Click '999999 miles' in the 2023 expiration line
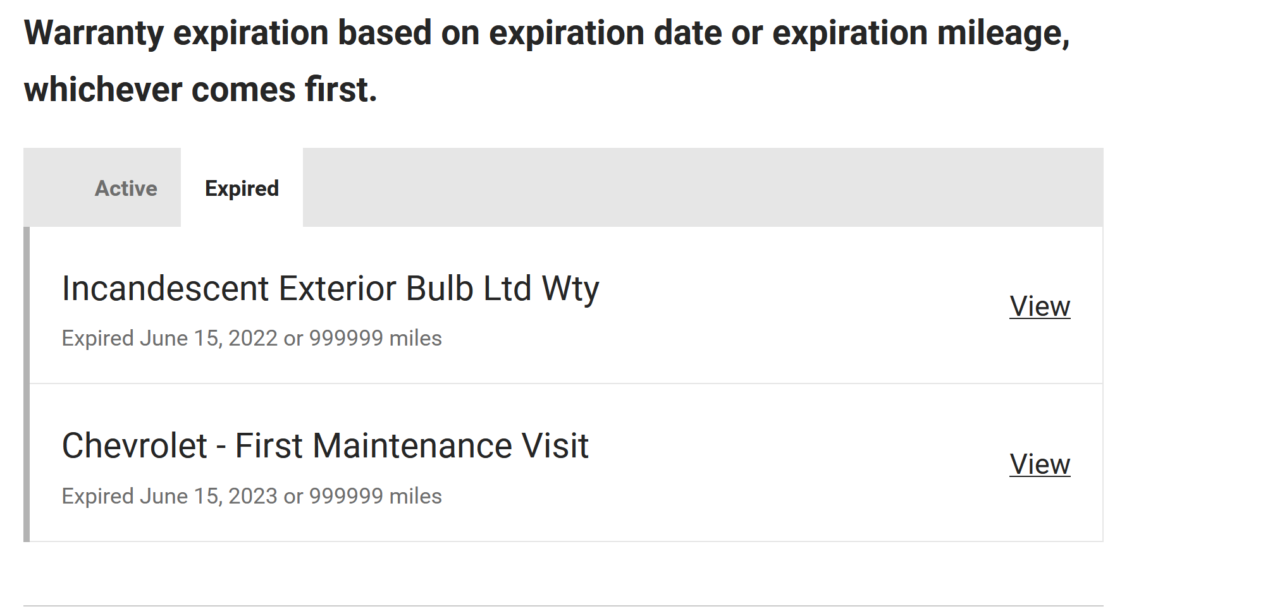Image resolution: width=1263 pixels, height=616 pixels. click(x=375, y=497)
